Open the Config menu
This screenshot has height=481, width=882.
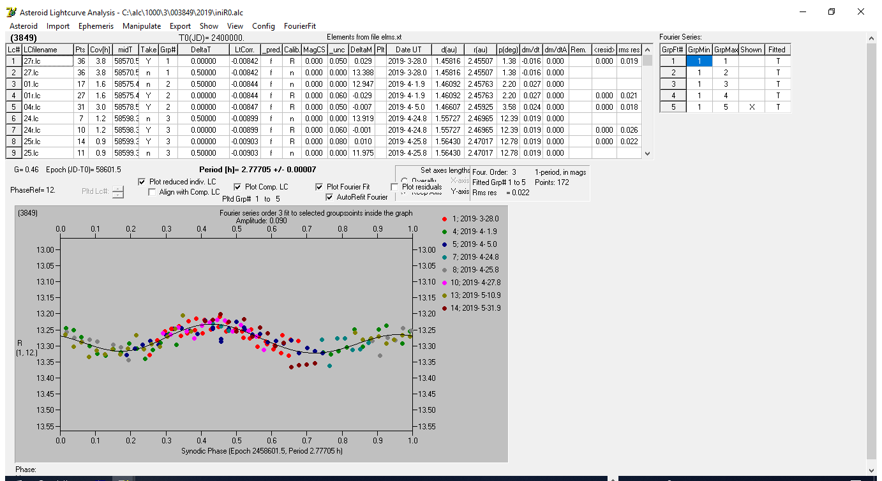pyautogui.click(x=264, y=26)
